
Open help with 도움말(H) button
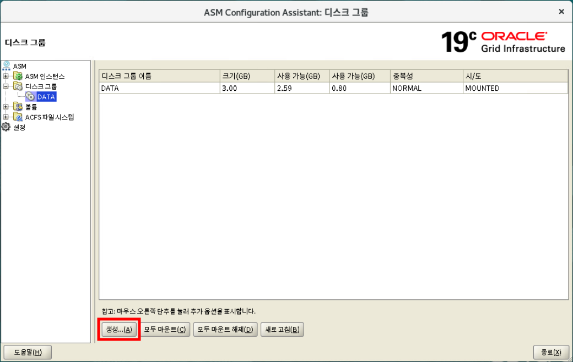point(28,352)
